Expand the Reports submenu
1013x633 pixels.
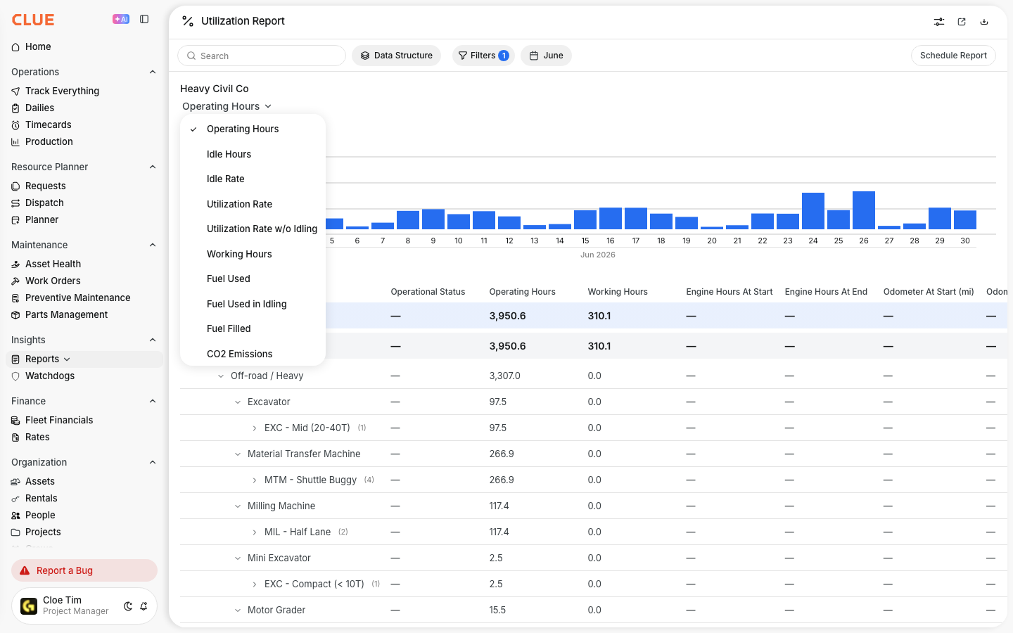pyautogui.click(x=67, y=359)
